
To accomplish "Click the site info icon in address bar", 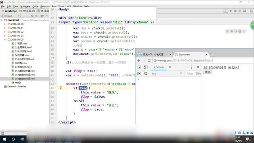I will coord(155,60).
